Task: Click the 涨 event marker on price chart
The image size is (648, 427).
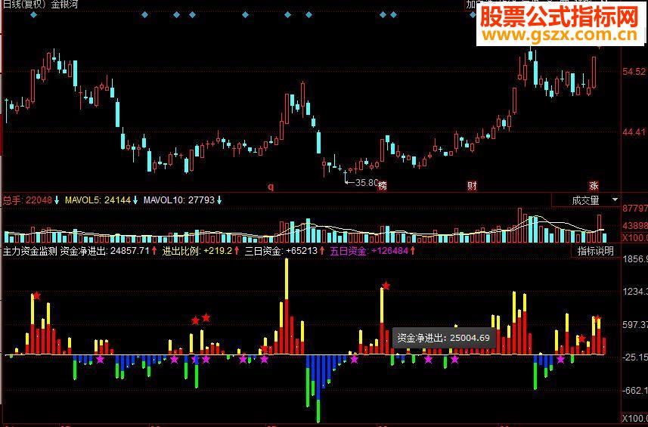Action: coord(594,186)
